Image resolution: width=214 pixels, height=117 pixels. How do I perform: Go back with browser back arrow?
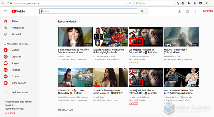pyautogui.click(x=3, y=3)
